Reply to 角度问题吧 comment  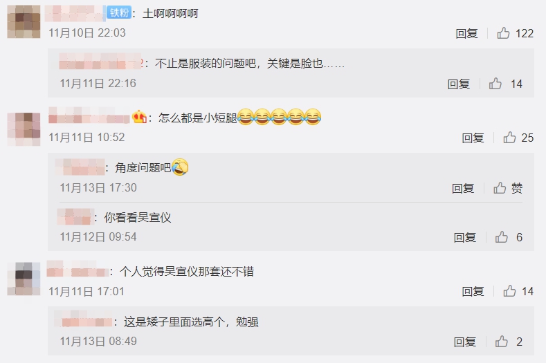pyautogui.click(x=463, y=188)
